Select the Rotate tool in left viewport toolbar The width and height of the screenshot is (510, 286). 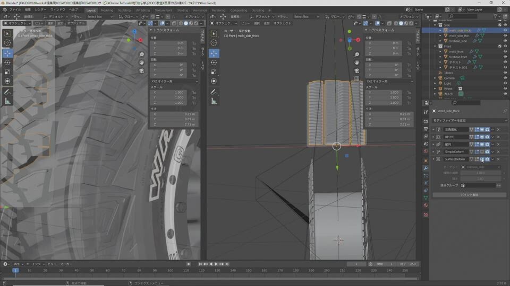[x=7, y=62]
